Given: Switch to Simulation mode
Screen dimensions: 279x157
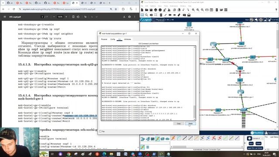Looking at the screenshot, I should [271, 133].
